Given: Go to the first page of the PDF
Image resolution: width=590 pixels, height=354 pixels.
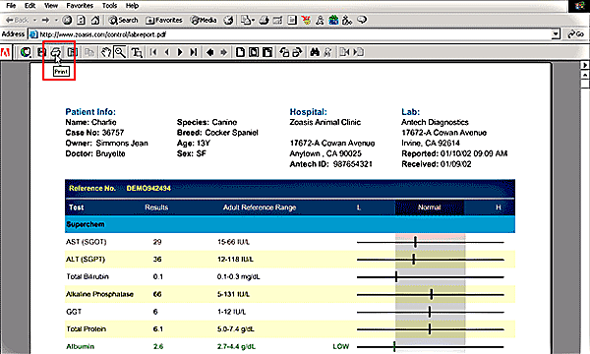Looking at the screenshot, I should (153, 52).
